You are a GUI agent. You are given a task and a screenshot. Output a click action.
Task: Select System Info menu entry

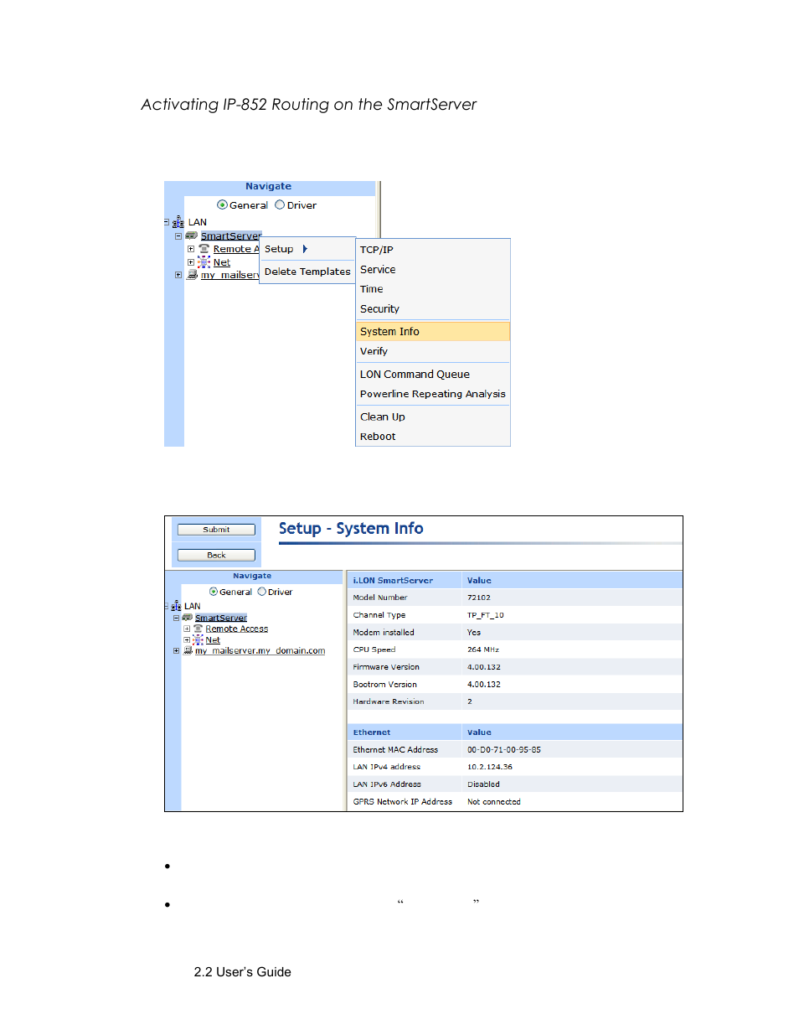[433, 332]
